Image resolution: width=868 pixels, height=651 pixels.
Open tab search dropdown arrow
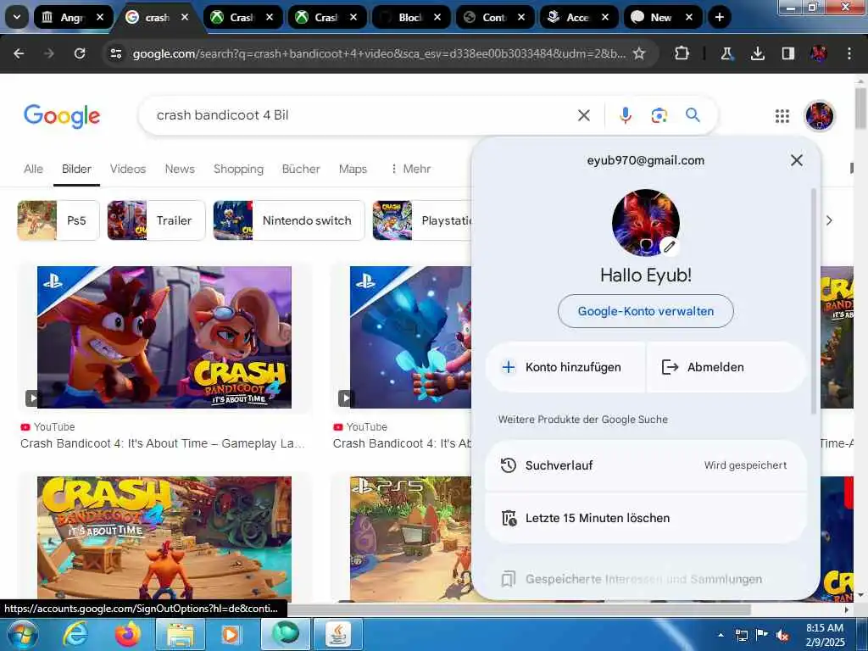[17, 17]
